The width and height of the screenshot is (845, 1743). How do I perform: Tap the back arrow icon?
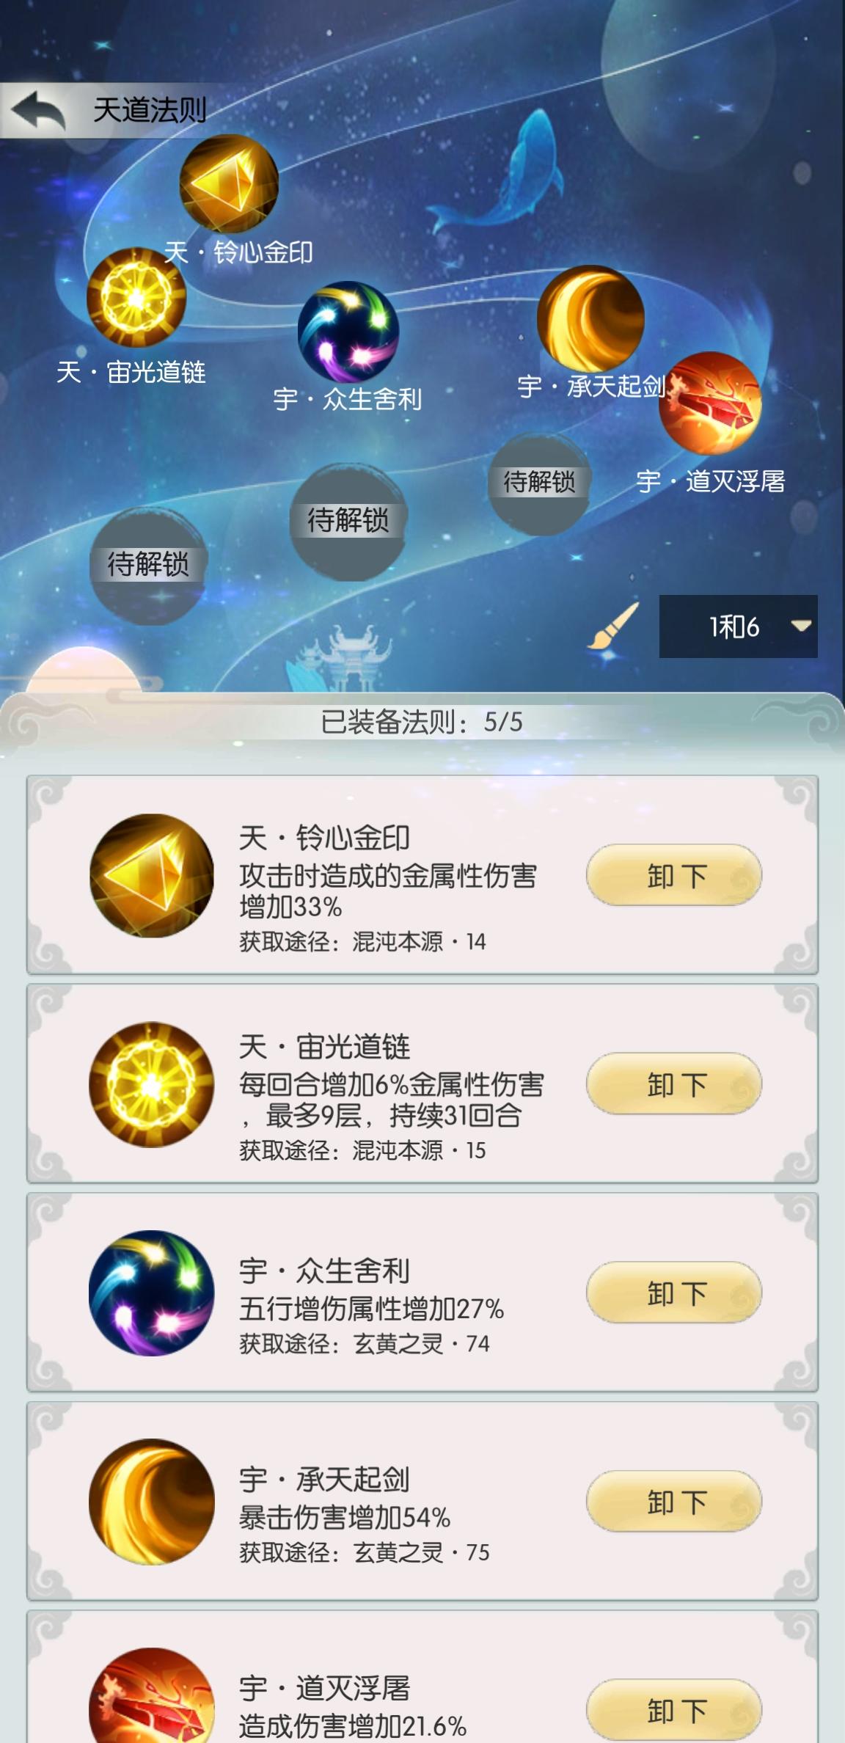coord(39,111)
